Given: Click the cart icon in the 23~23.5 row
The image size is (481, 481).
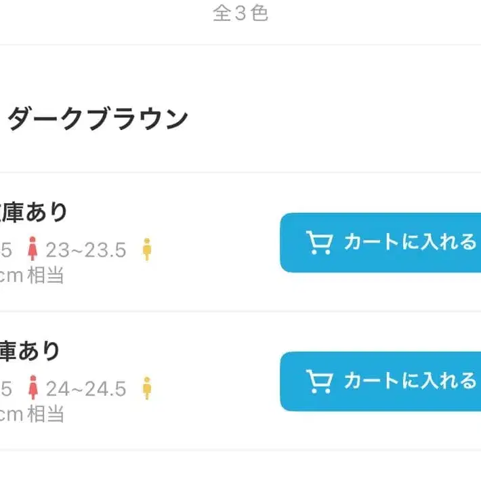Looking at the screenshot, I should (x=319, y=243).
